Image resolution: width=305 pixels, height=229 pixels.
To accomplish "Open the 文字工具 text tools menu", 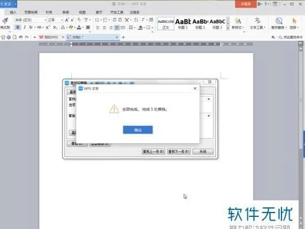I will tap(257, 24).
